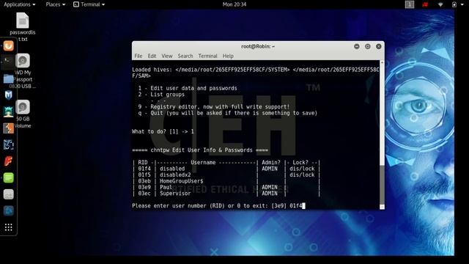Open the Places menu

click(56, 4)
